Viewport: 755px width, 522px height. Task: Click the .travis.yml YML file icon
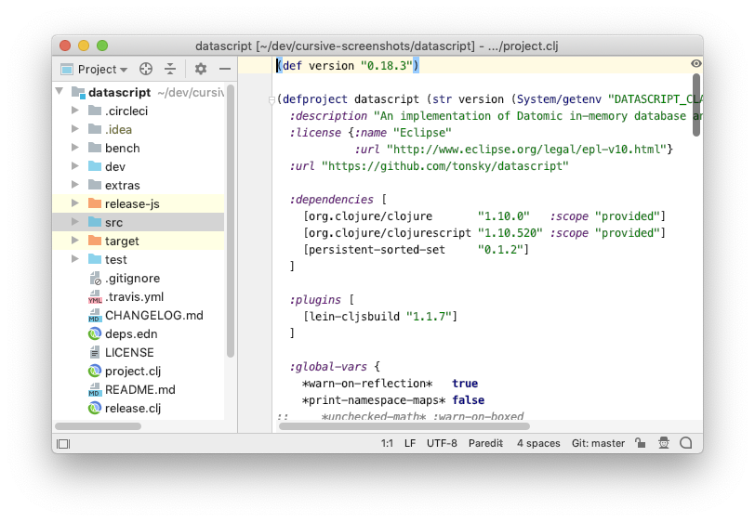95,297
